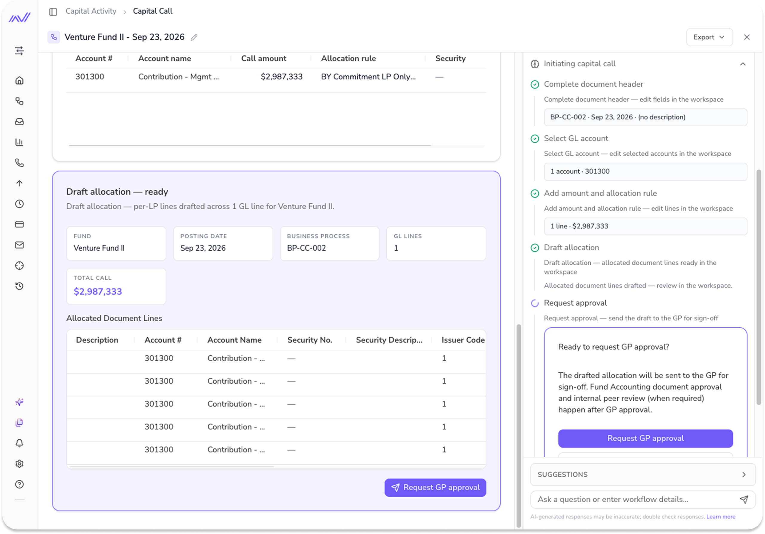Go to Home via the sidebar house icon

tap(19, 81)
